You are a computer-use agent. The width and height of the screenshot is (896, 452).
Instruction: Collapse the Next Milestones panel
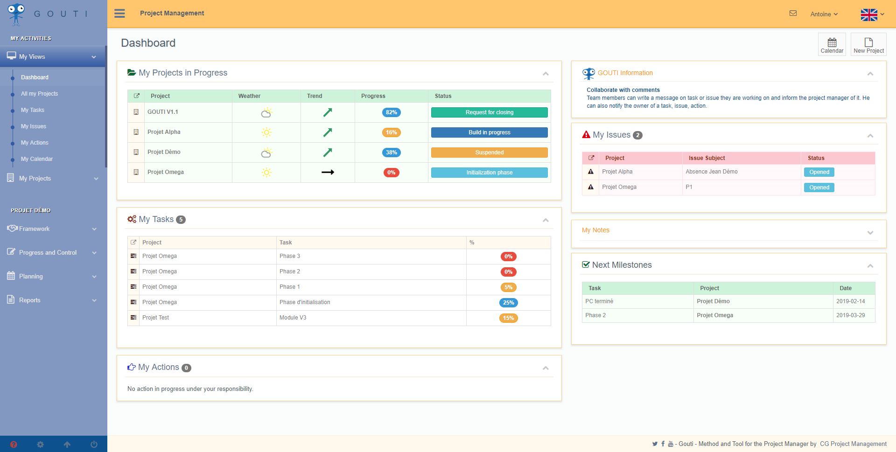(x=870, y=266)
